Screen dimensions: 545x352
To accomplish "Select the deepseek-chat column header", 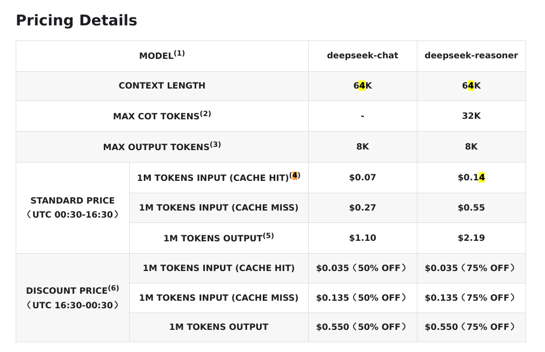I will coord(362,56).
